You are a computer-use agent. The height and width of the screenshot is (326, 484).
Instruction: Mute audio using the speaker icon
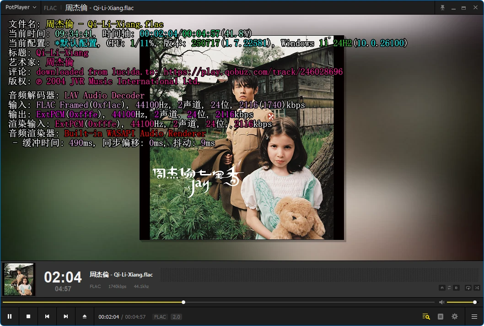(441, 302)
